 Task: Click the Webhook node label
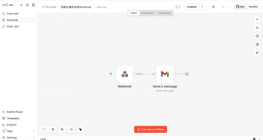point(125,86)
